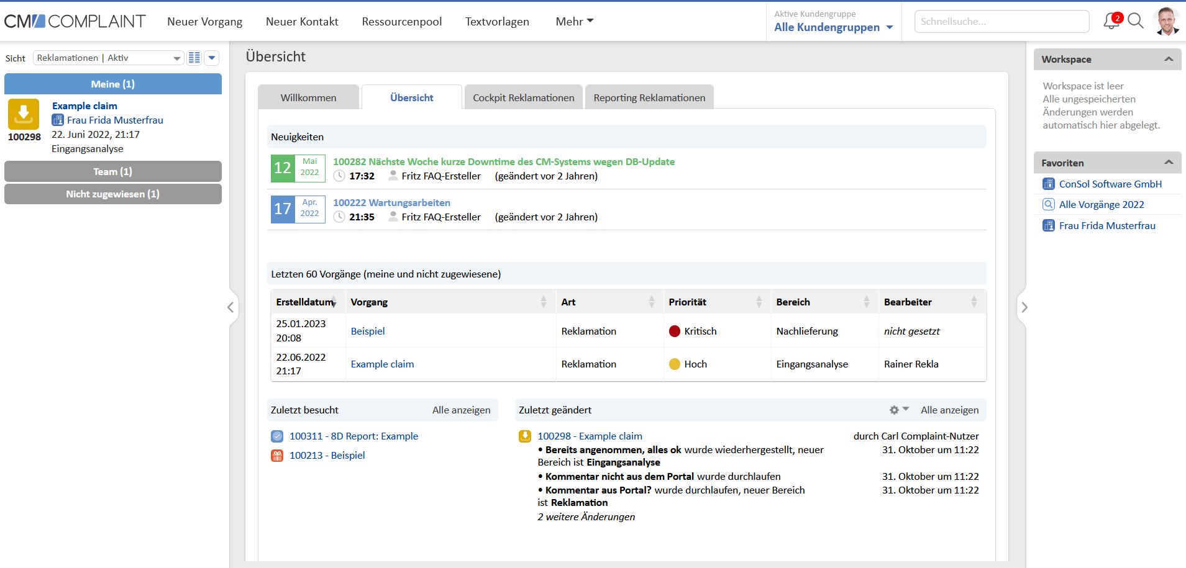
Task: Click the blue 17 Apr. 2022 date badge
Action: 298,209
